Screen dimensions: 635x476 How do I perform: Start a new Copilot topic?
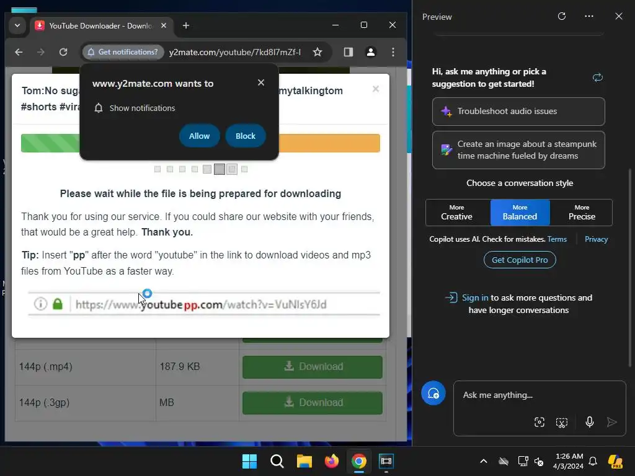[433, 393]
